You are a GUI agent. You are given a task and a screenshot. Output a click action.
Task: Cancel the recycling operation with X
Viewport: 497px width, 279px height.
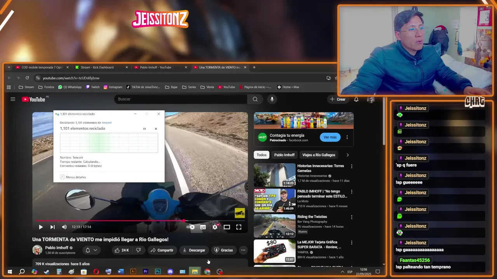tap(156, 129)
